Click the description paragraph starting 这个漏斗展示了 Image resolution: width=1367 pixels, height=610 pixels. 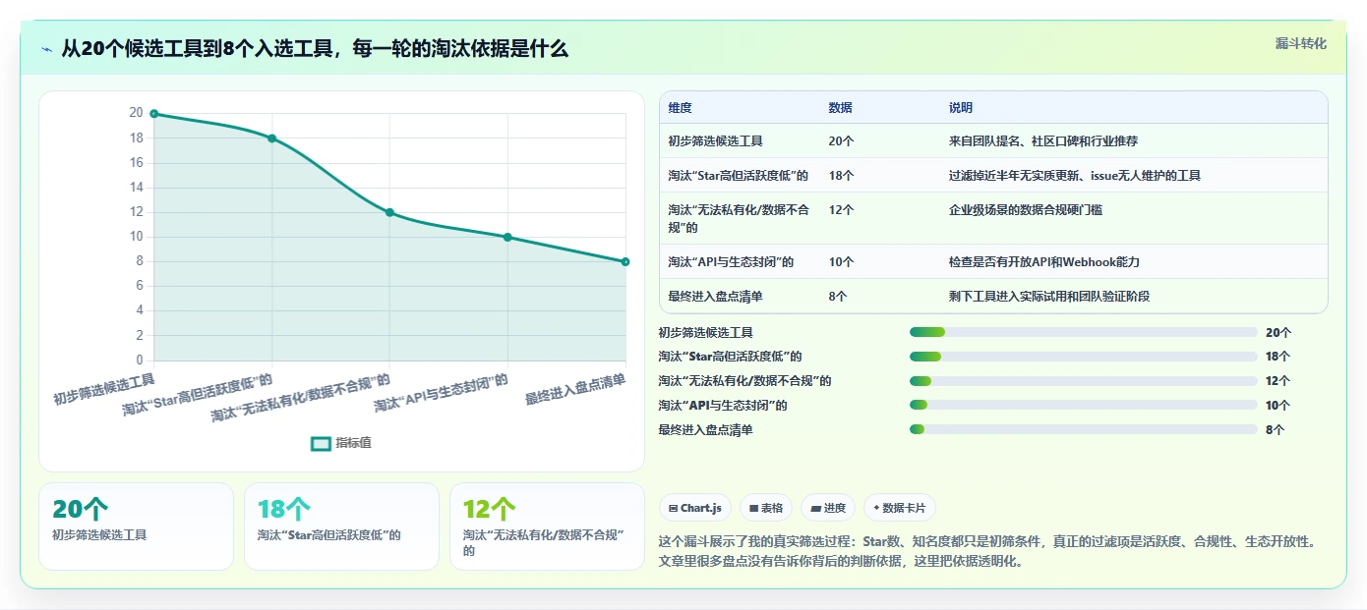(x=986, y=551)
